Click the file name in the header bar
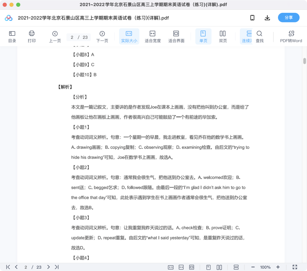307x271 pixels. (94, 18)
